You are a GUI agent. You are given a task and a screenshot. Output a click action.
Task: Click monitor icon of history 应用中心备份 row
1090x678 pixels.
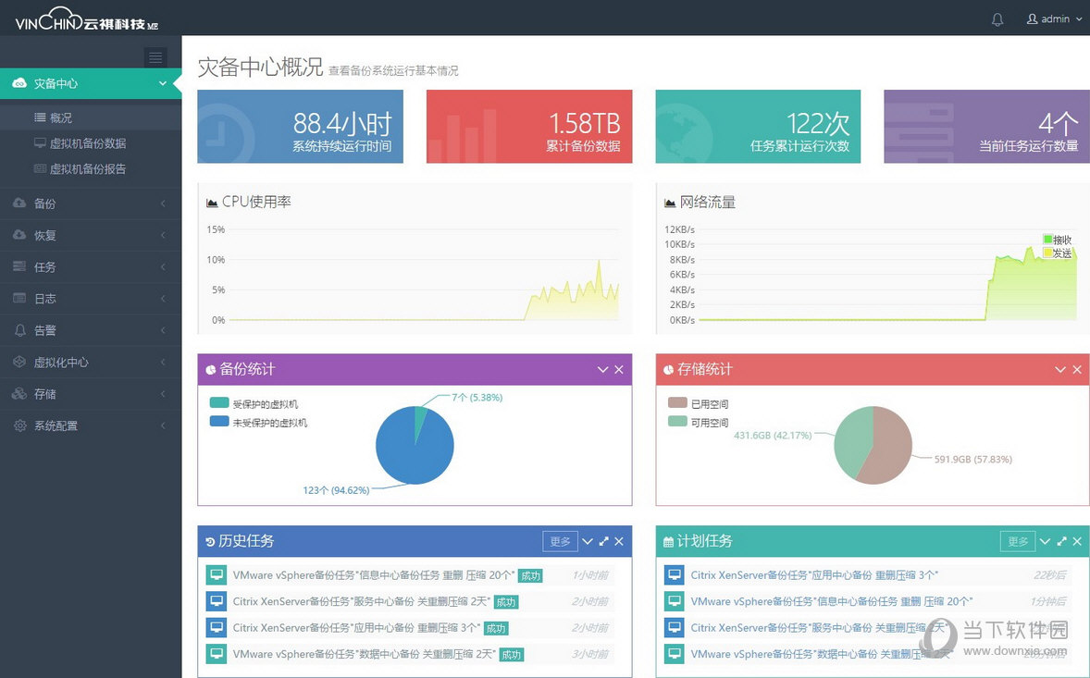(217, 628)
